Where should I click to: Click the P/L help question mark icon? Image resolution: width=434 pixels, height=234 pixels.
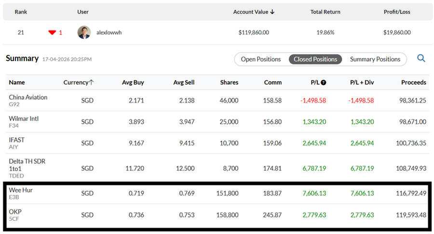tap(324, 82)
